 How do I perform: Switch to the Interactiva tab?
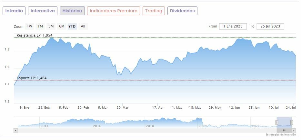tap(43, 11)
